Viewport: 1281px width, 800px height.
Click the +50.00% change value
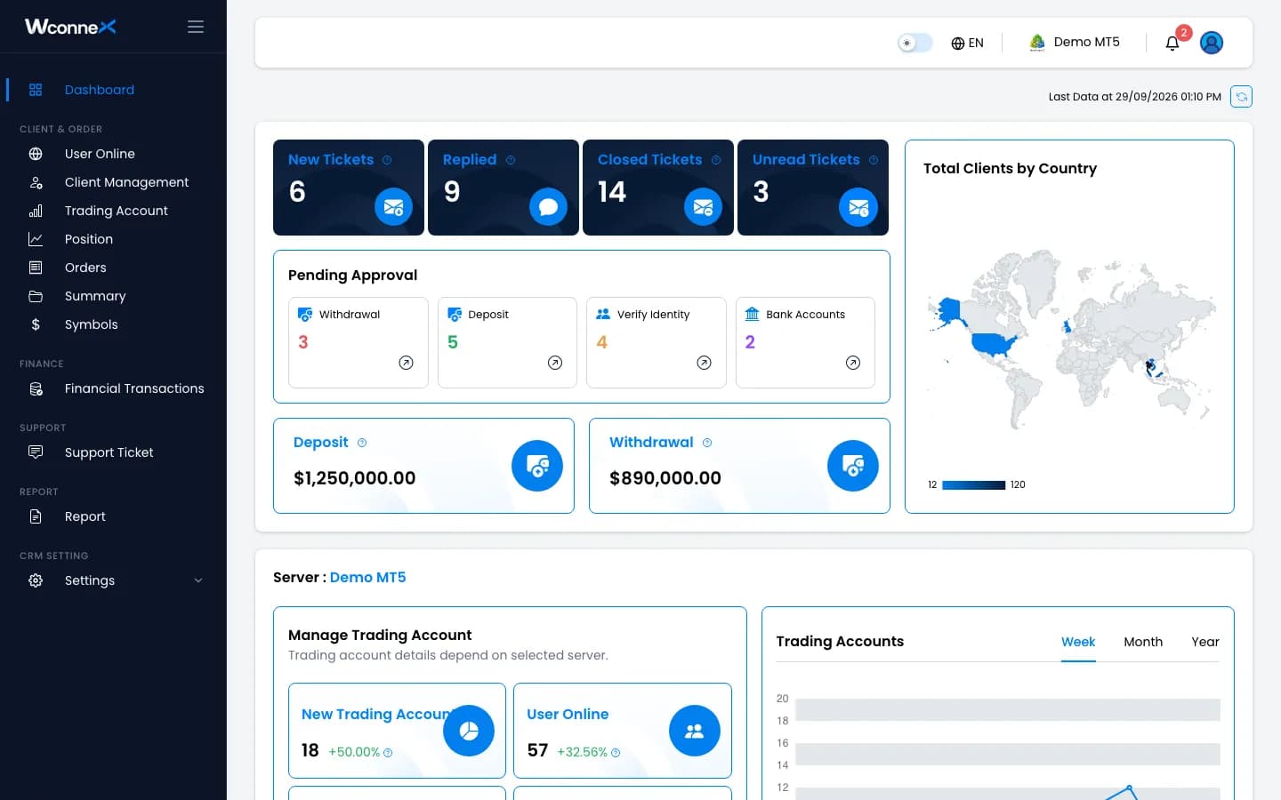[x=354, y=752]
